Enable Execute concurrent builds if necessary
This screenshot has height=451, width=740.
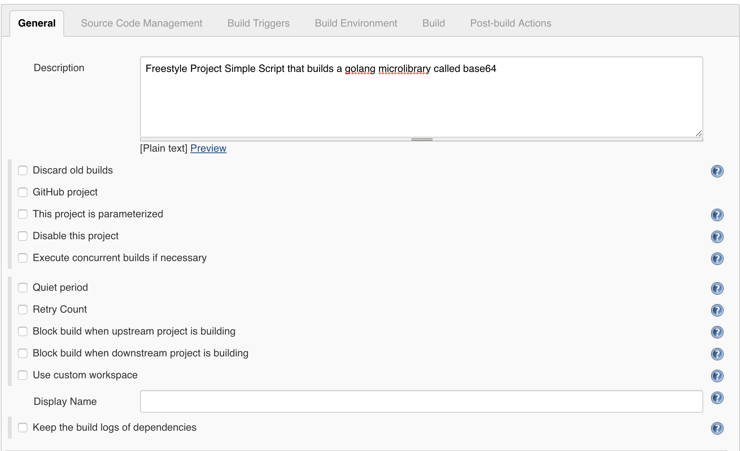[x=23, y=258]
